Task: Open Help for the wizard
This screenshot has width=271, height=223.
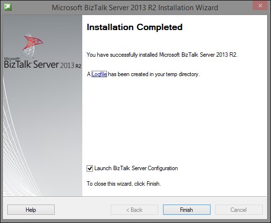Action: point(31,209)
